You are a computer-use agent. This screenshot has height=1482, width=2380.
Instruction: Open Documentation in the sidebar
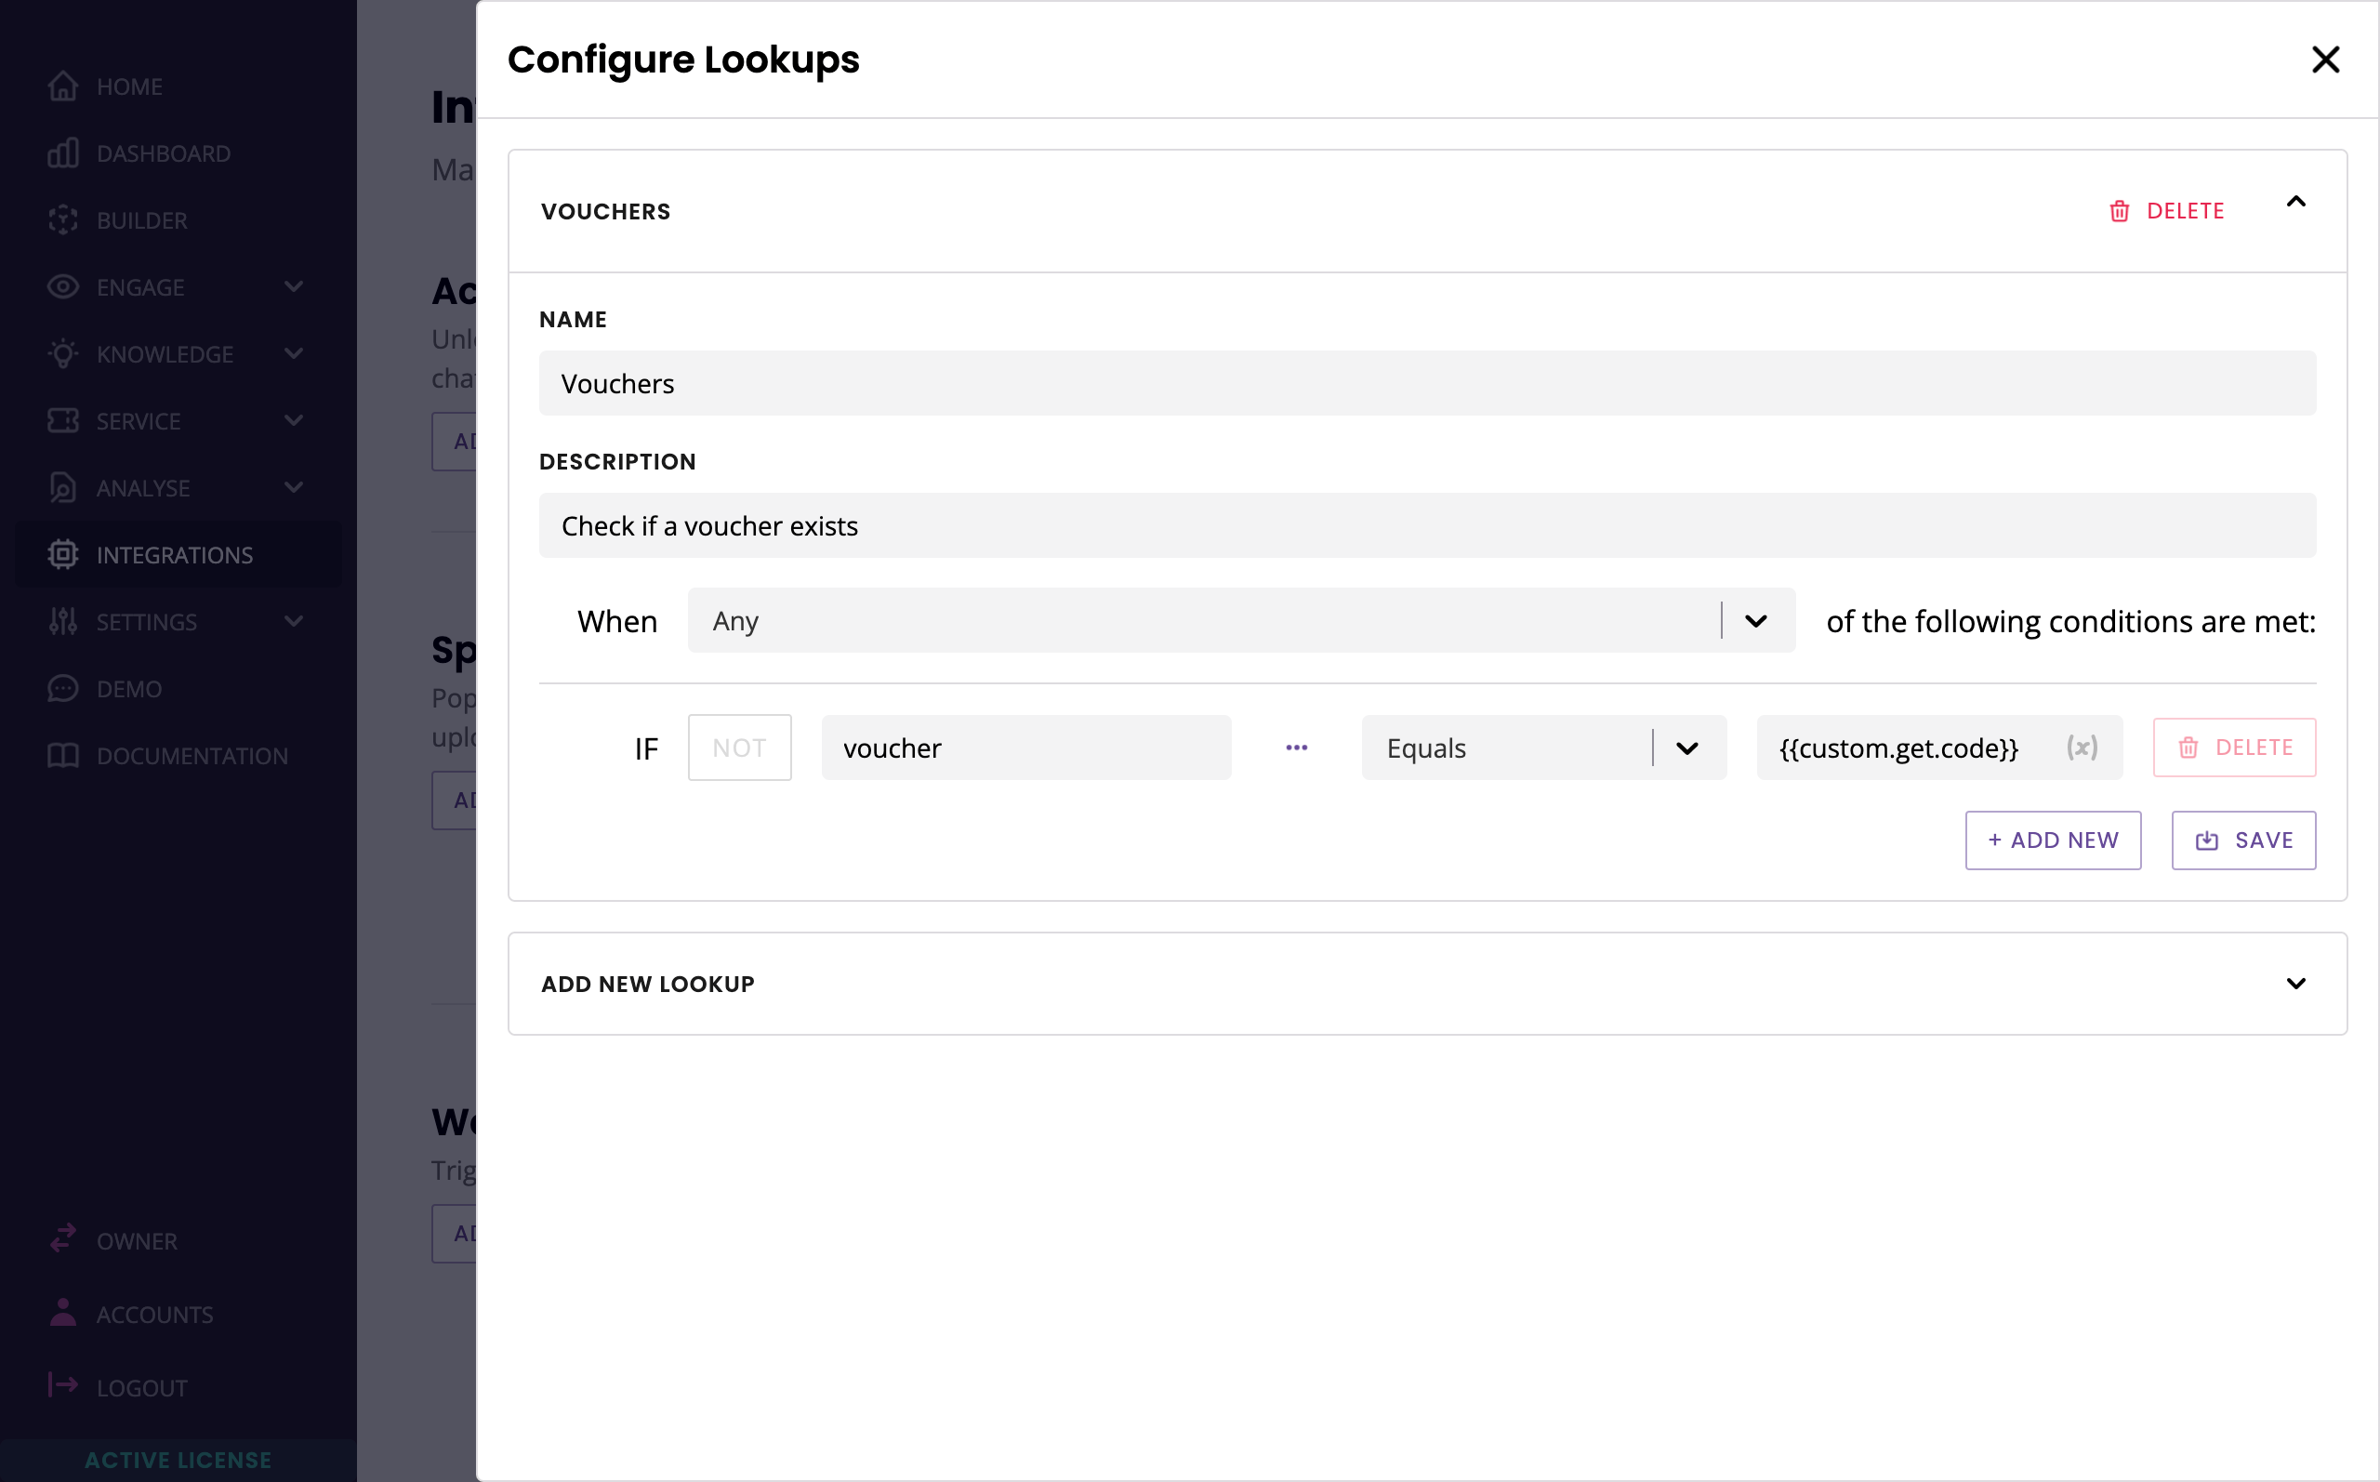[192, 756]
